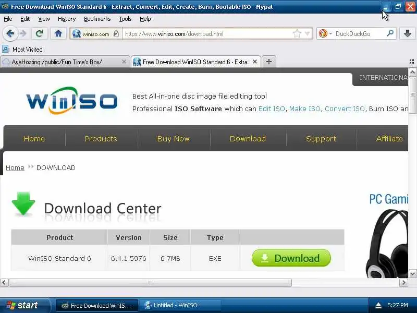Click the system tray eject icon

[x=378, y=305]
